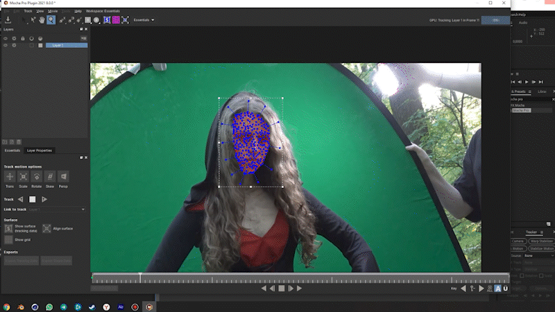Screen dimensions: 555x312
Task: Open the Layers panel options menu button
Action: click(83, 38)
